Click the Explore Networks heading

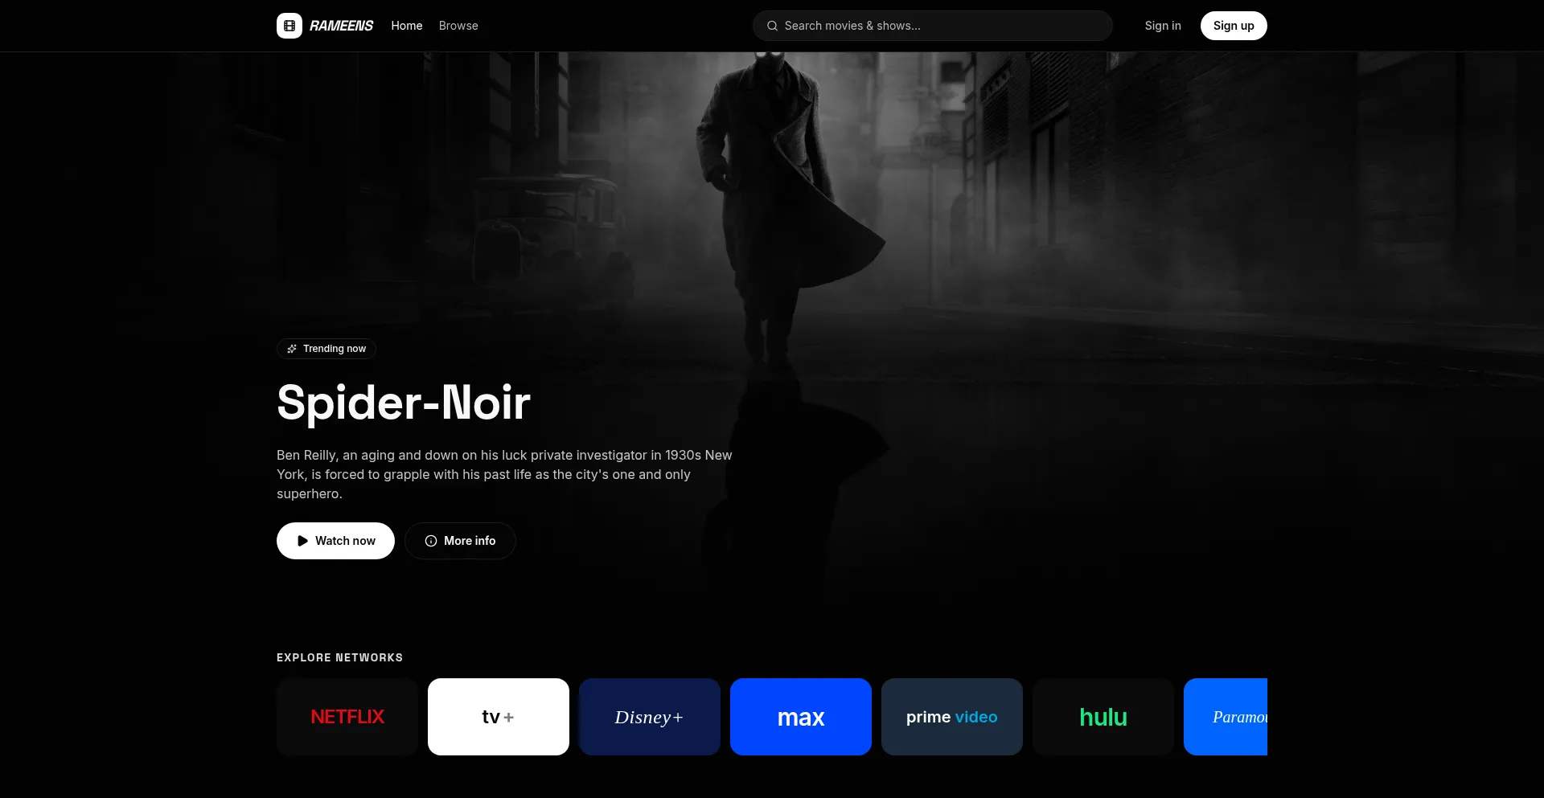tap(340, 657)
